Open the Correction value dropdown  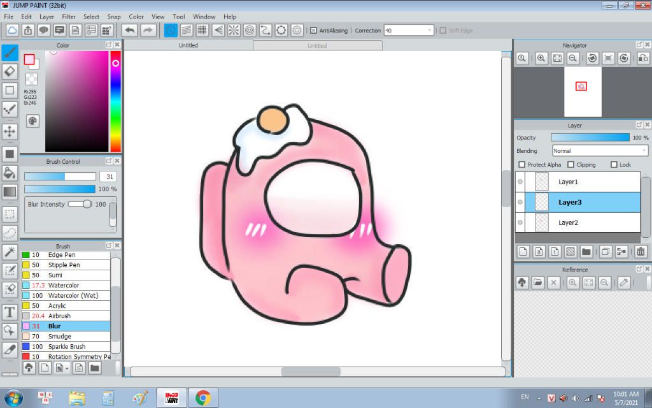click(430, 31)
